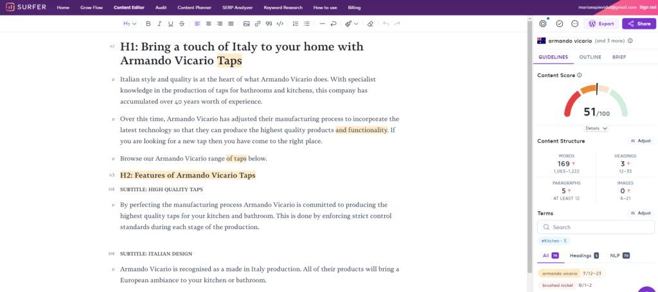The image size is (658, 292).
Task: Undo the last edit
Action: (386, 24)
